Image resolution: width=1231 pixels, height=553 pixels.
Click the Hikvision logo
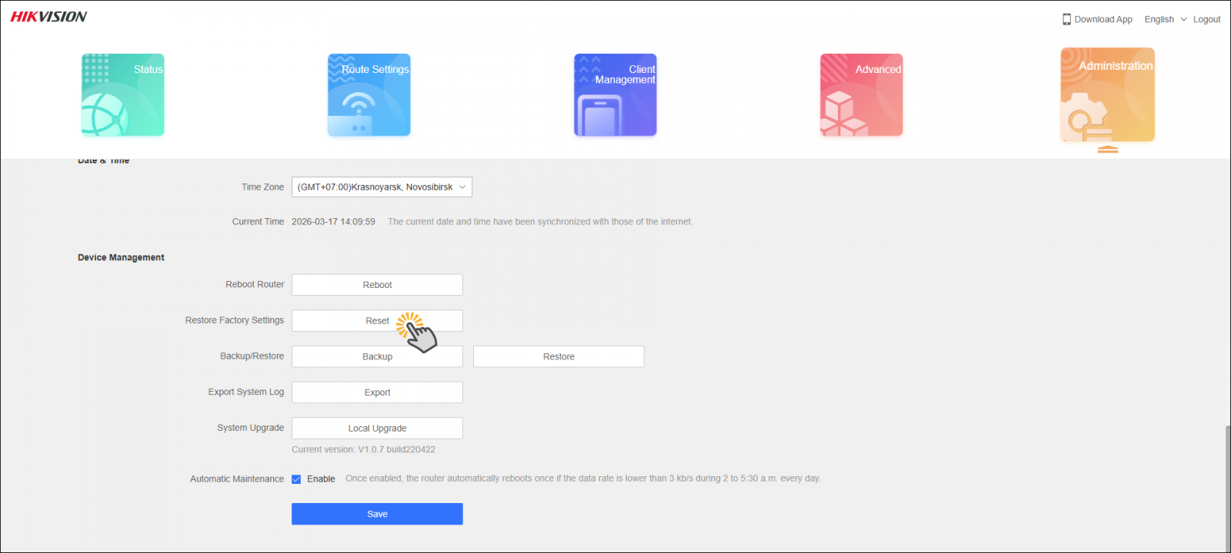click(49, 17)
